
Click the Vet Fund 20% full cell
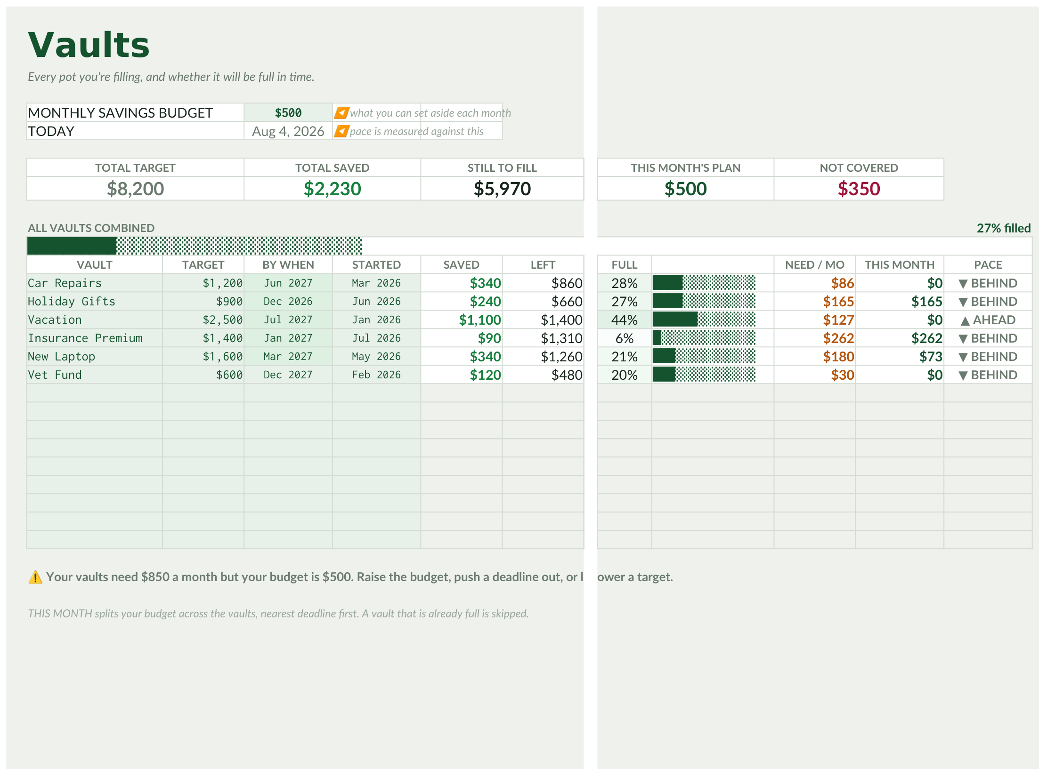coord(625,375)
